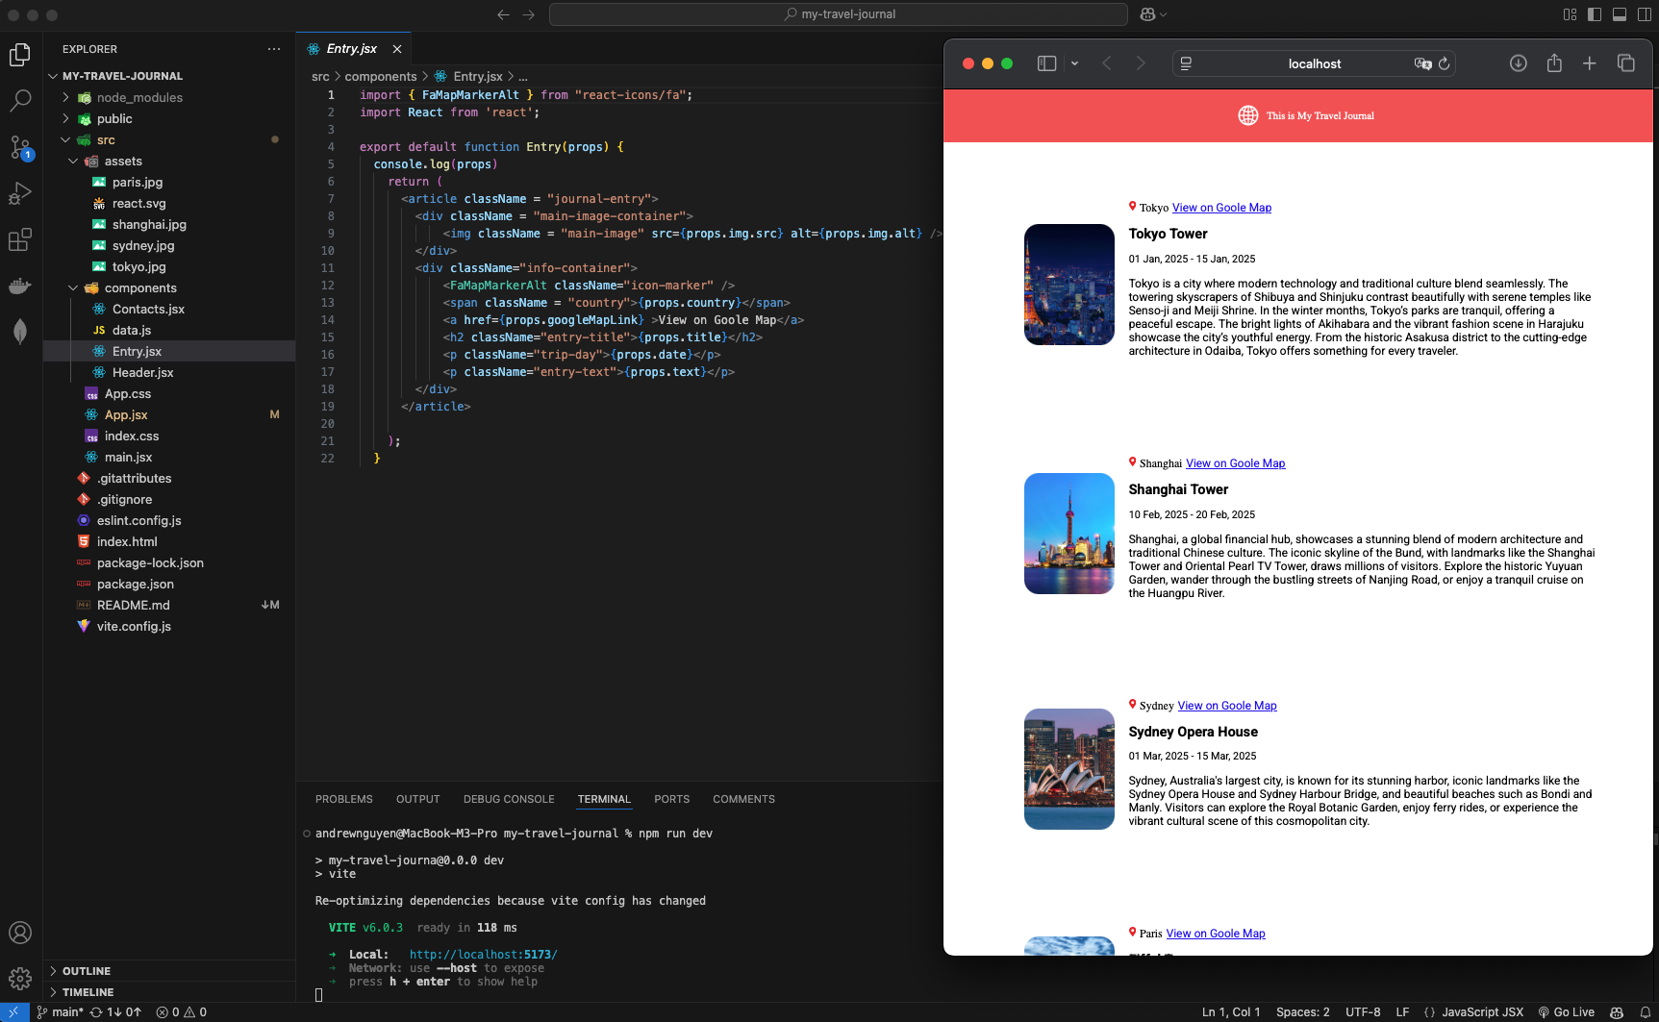Expand the OUTLINE section

87,971
